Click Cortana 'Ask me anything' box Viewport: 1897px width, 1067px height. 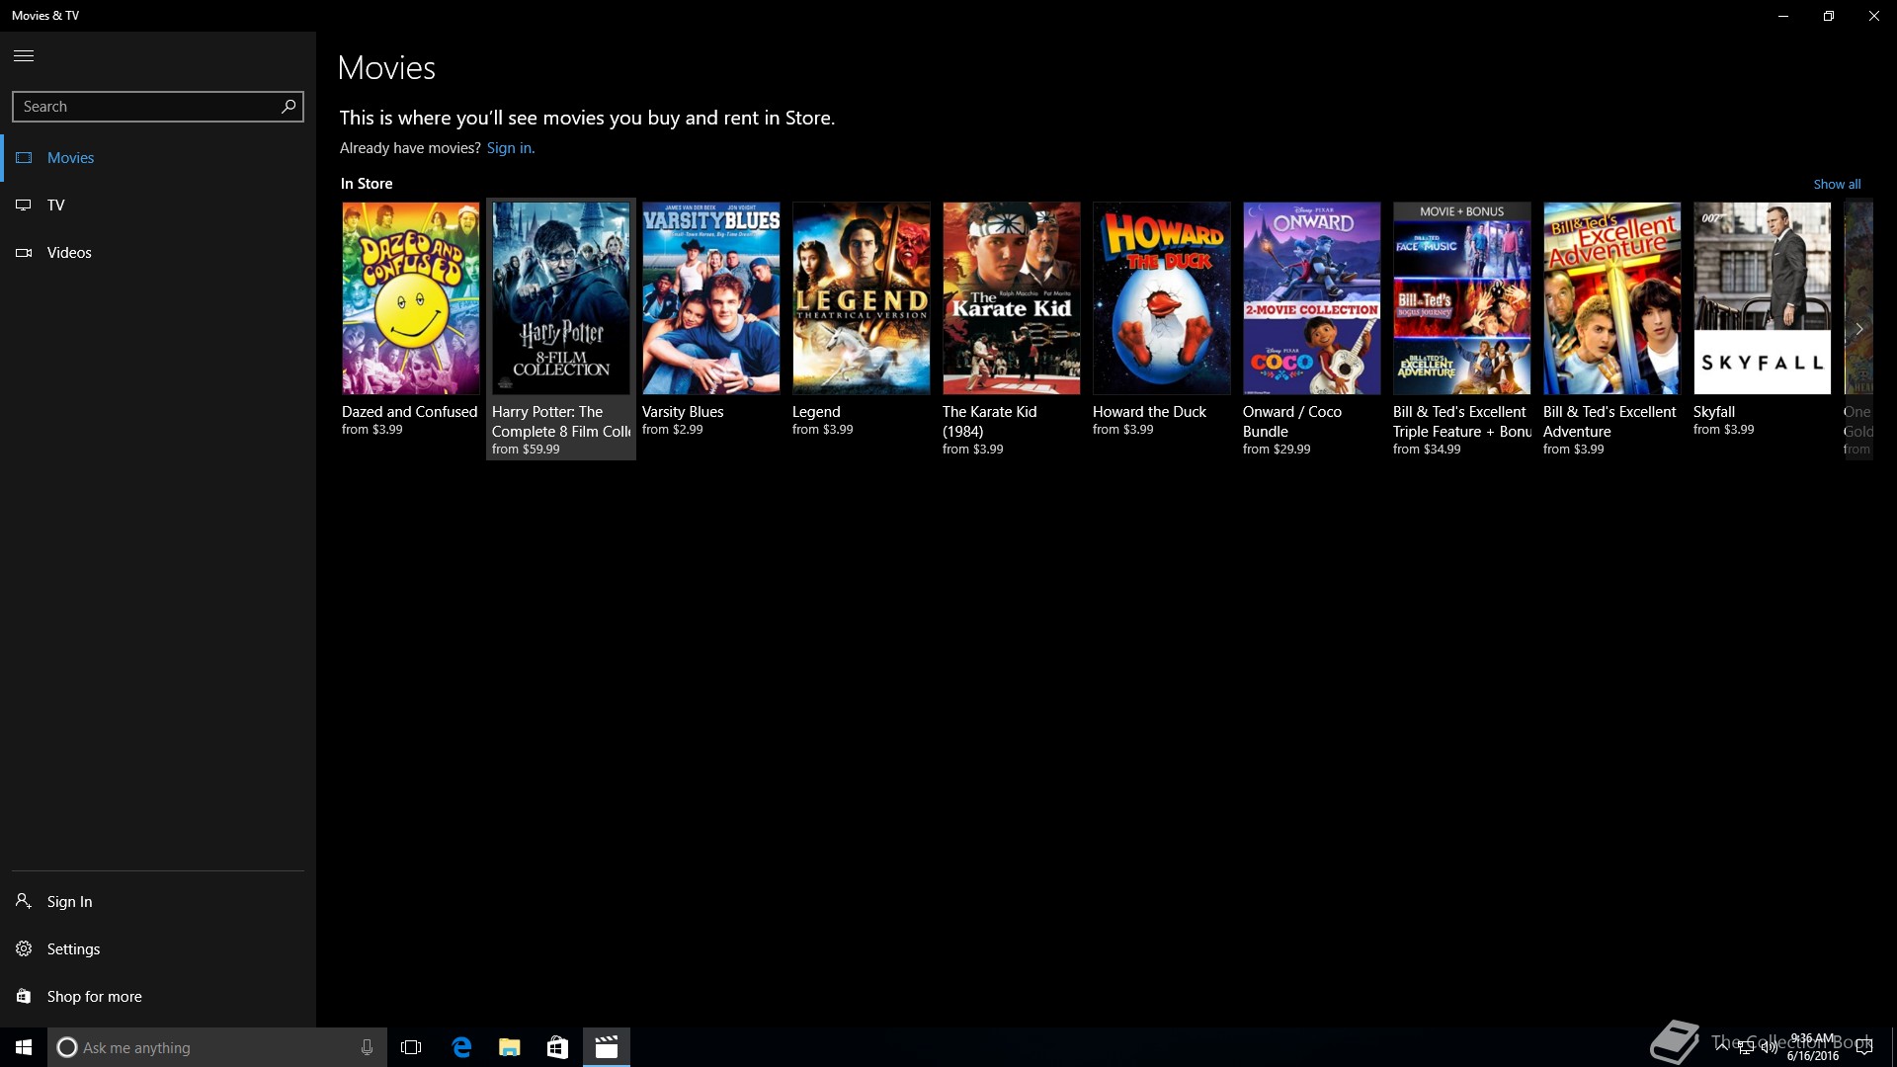217,1047
